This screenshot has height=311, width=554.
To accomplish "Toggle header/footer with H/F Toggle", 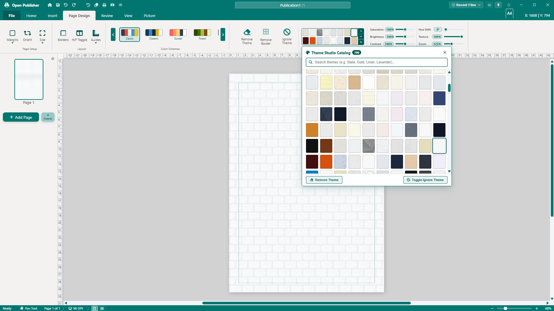I will [x=79, y=36].
